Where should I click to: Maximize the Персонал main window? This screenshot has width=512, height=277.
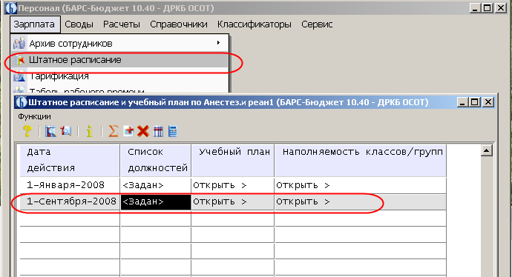(488, 8)
